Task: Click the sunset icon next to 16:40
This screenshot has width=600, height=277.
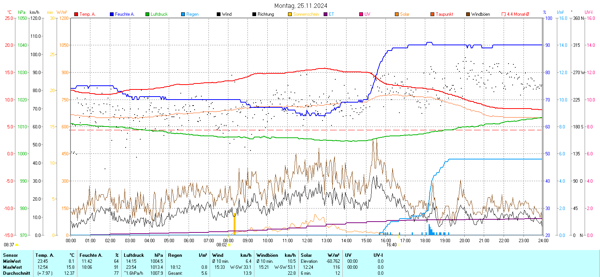Action: [x=399, y=245]
